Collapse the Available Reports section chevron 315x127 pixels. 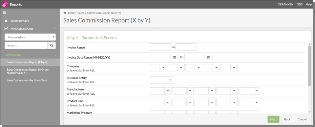coord(55,29)
